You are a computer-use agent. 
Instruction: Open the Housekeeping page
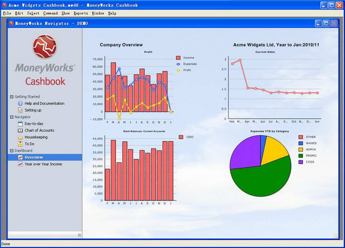point(36,137)
